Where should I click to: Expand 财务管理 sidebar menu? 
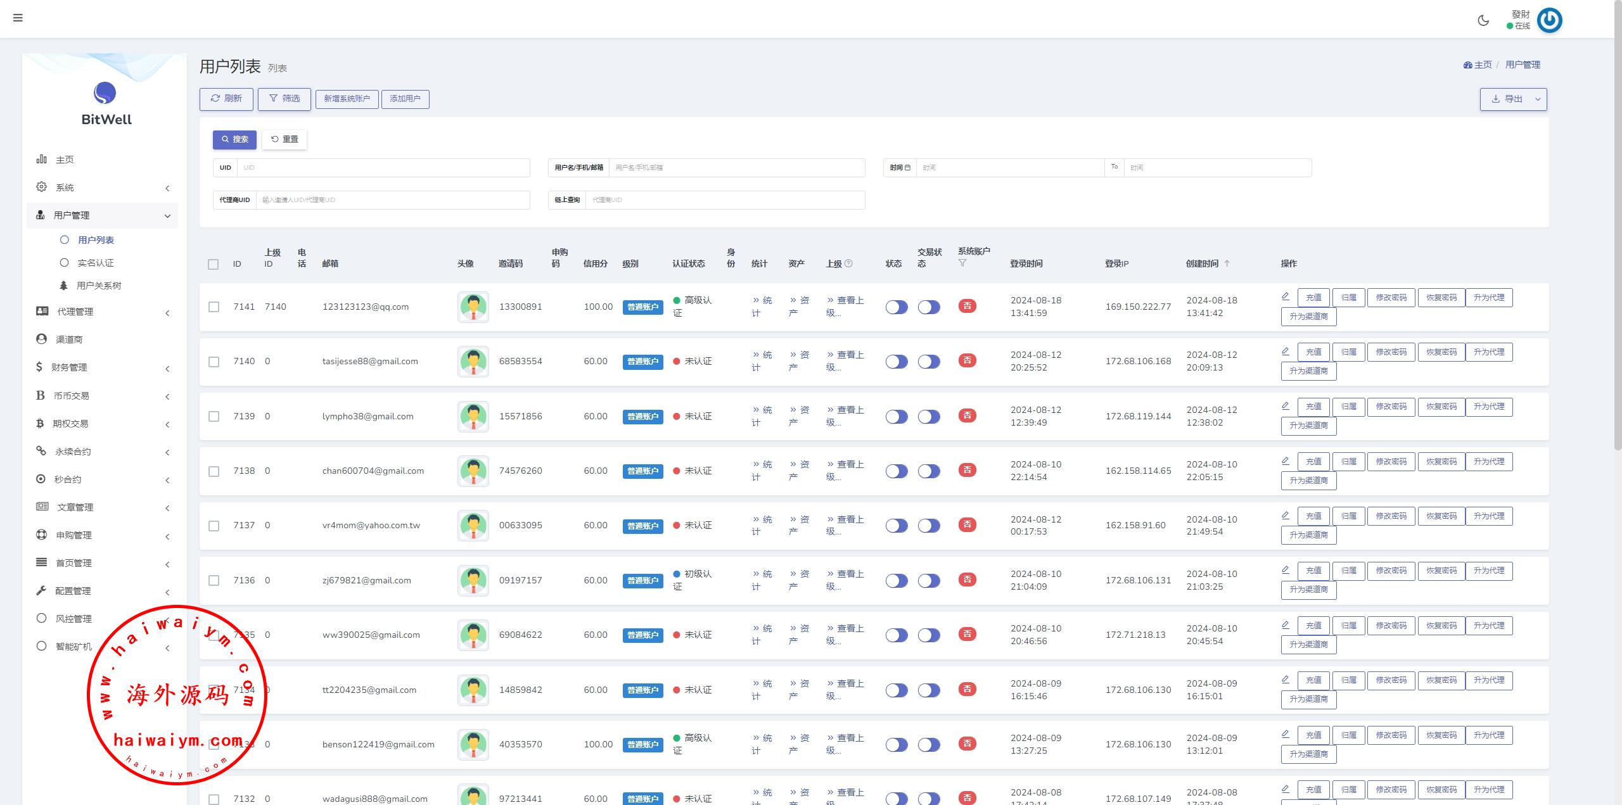coord(70,367)
